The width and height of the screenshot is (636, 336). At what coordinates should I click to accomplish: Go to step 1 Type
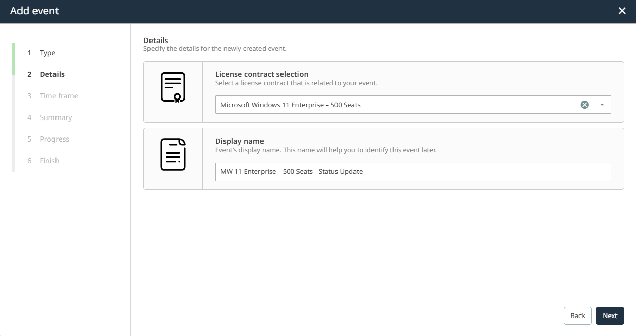tap(42, 53)
